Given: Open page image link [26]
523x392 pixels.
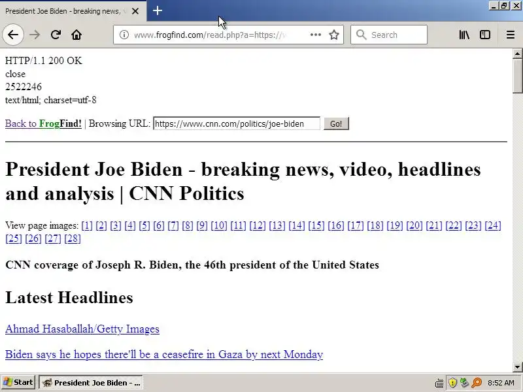Looking at the screenshot, I should click(33, 238).
